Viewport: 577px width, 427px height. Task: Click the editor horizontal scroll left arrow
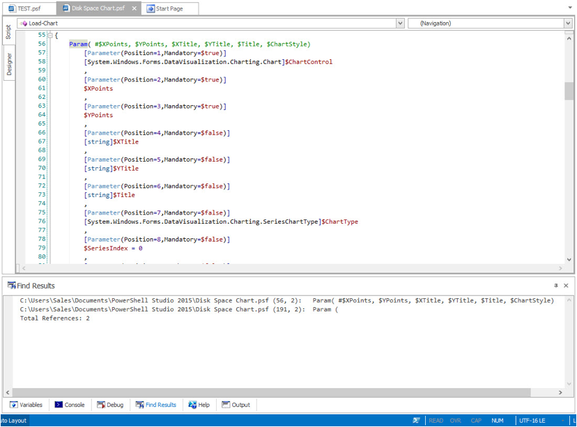tap(24, 268)
